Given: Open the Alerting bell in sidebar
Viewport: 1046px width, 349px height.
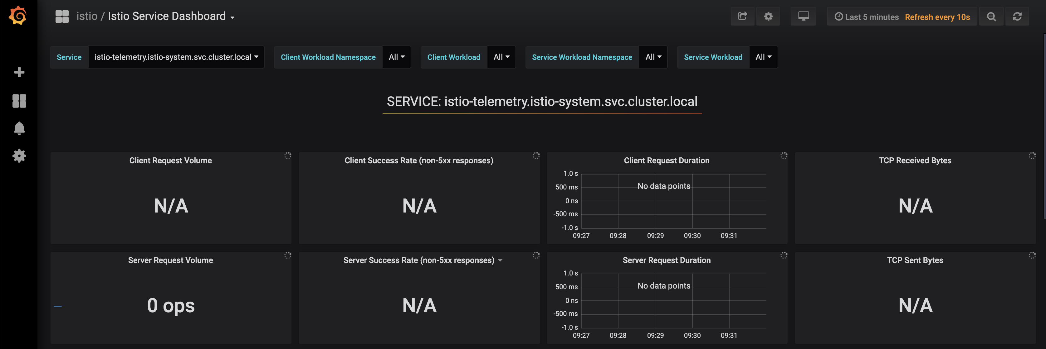Looking at the screenshot, I should point(19,128).
